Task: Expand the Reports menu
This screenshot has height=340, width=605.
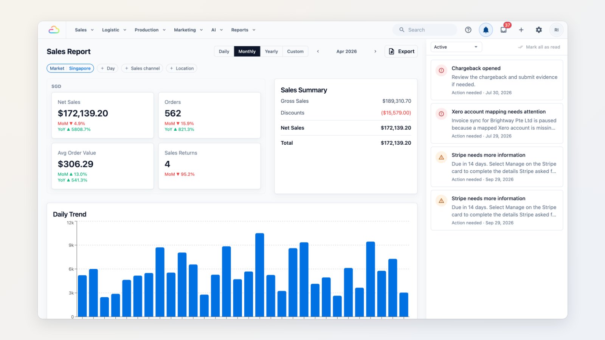Action: pyautogui.click(x=243, y=30)
